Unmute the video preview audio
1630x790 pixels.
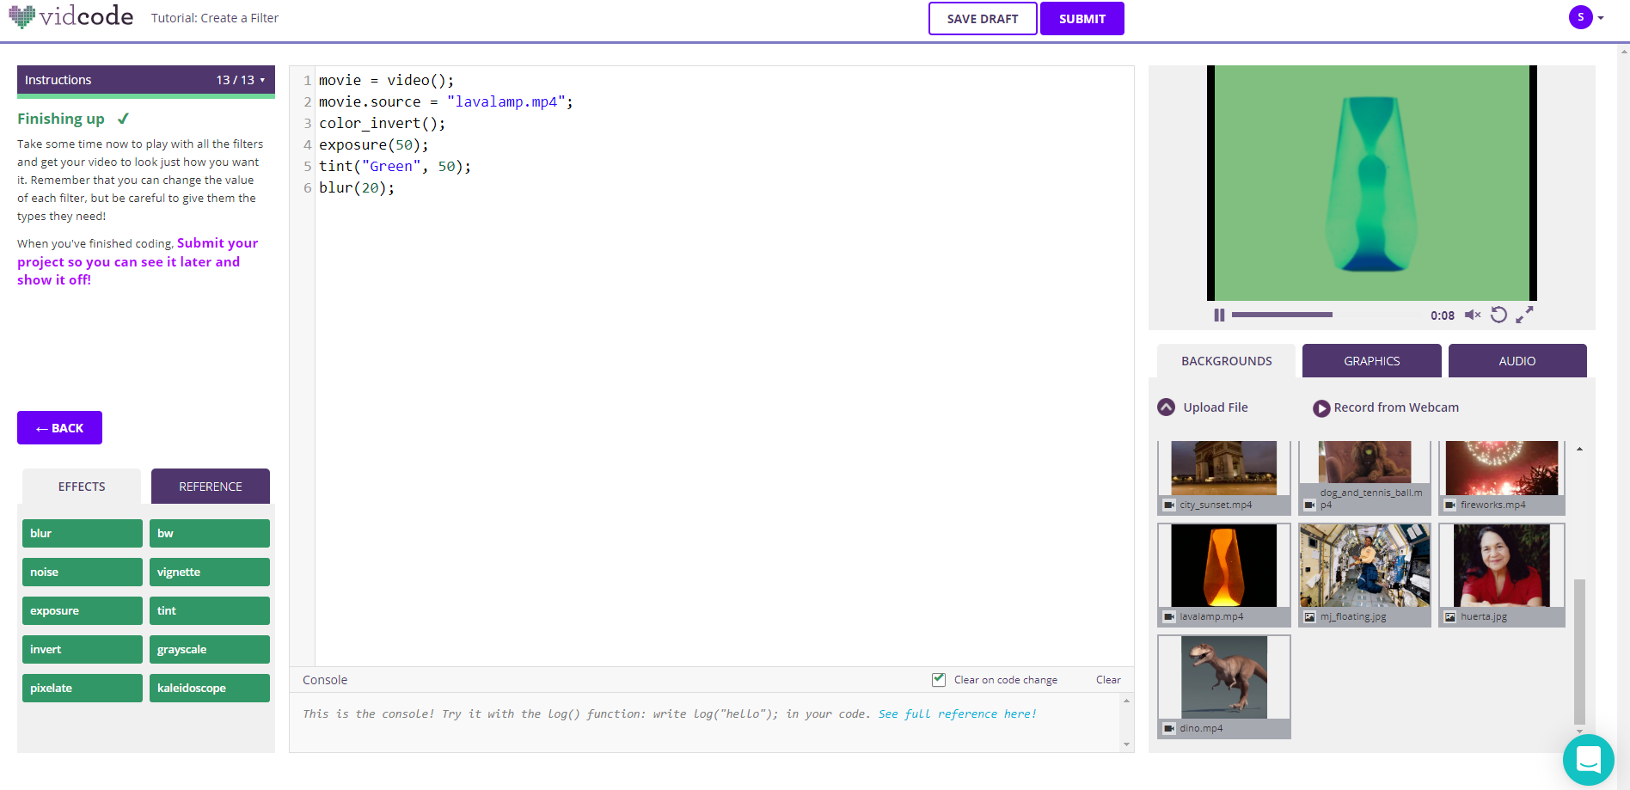point(1472,315)
